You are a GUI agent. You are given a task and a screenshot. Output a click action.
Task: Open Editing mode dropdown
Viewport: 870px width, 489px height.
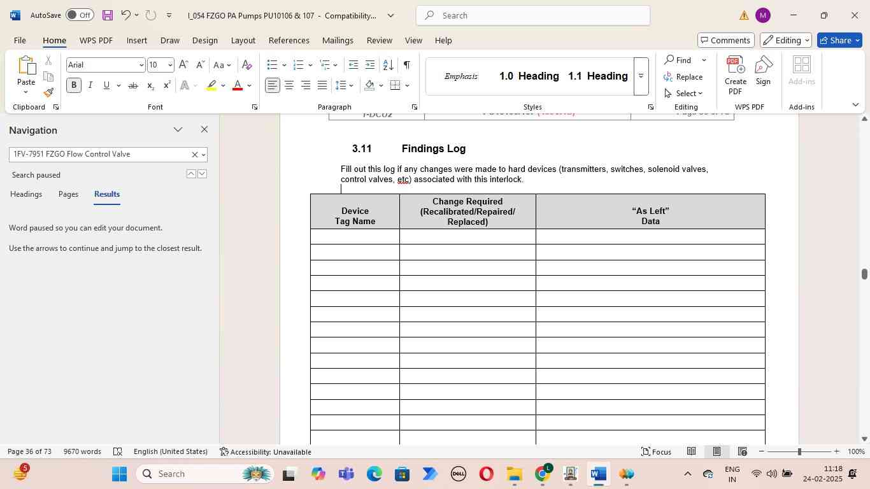pyautogui.click(x=786, y=40)
